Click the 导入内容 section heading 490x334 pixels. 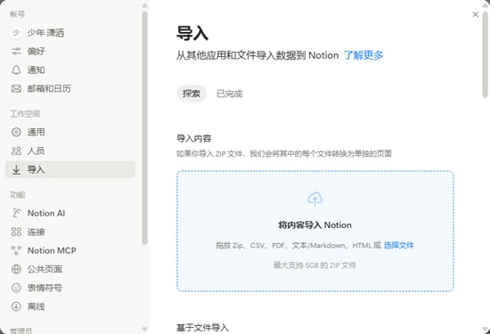[x=193, y=138]
